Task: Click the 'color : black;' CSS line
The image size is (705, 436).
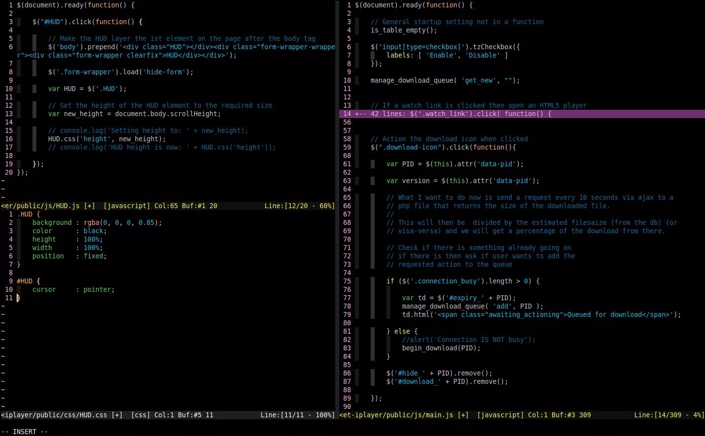Action: pyautogui.click(x=70, y=231)
